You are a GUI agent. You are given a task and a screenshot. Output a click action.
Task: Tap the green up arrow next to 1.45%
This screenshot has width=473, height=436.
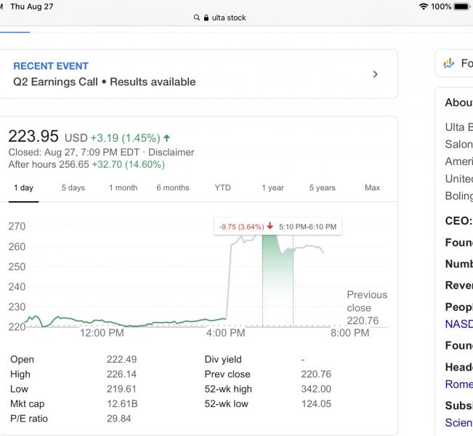[167, 138]
